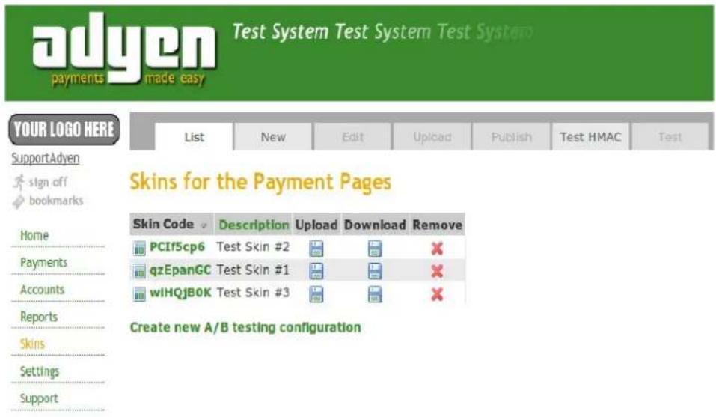The image size is (716, 417).
Task: Remove Test Skin #3 with red X
Action: 437,294
